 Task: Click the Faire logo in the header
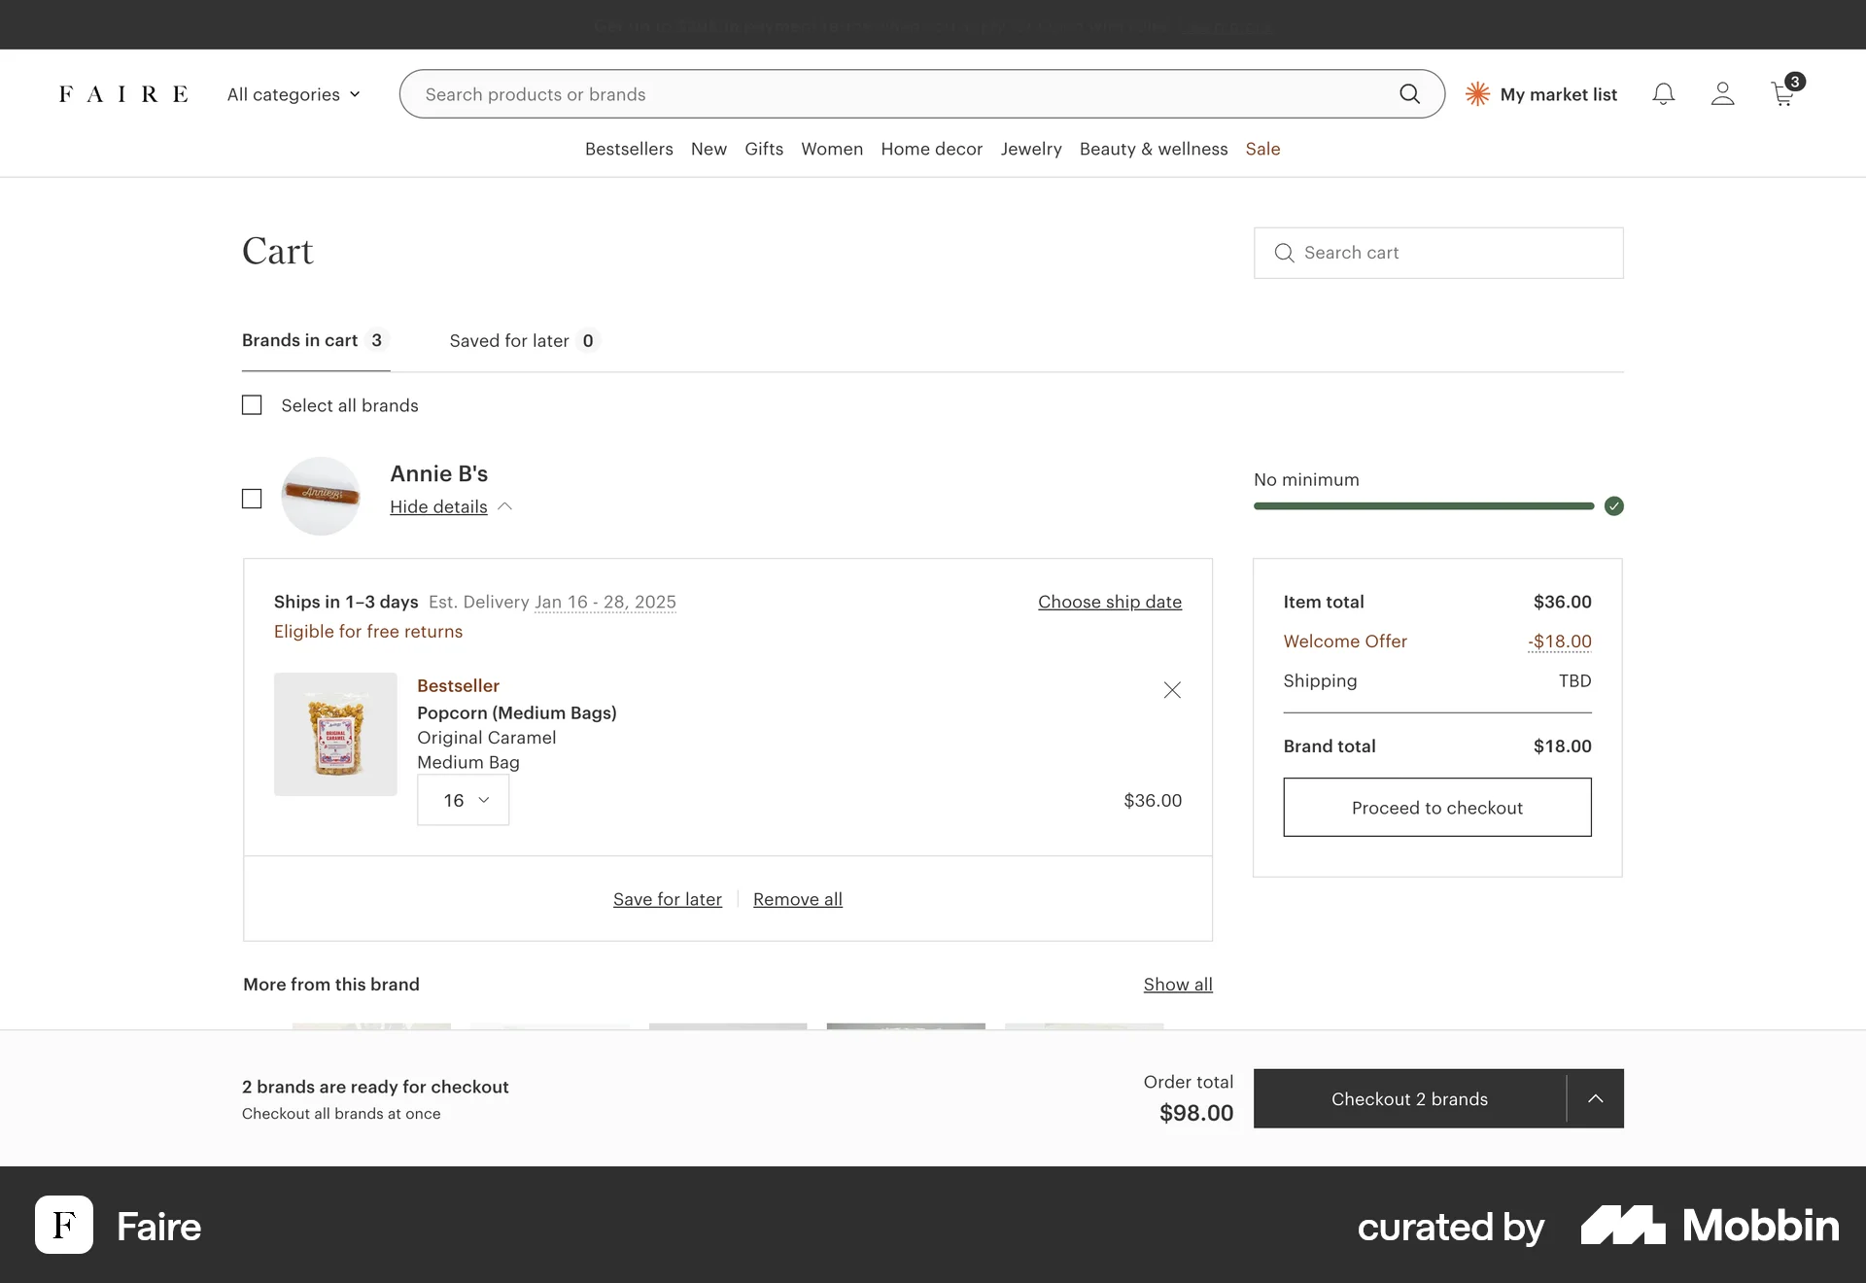coord(123,93)
